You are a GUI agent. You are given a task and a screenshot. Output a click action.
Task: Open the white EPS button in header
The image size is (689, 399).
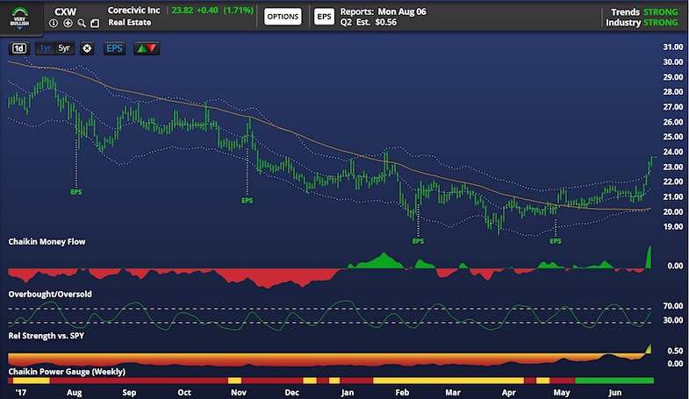(x=324, y=17)
